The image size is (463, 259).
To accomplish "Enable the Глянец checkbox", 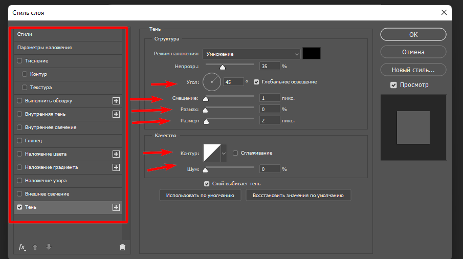I will [19, 141].
